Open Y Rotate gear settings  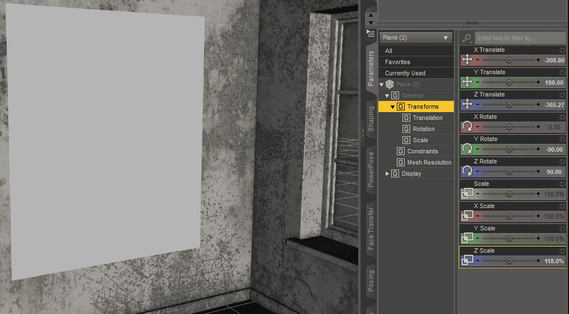pyautogui.click(x=562, y=139)
